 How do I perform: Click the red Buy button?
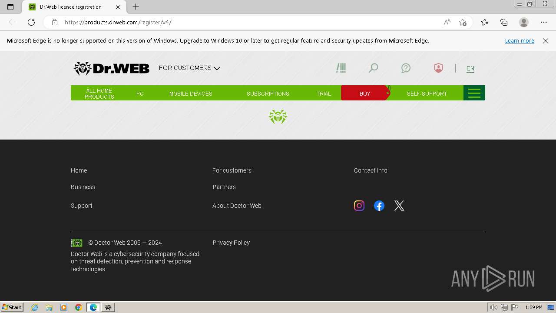tap(365, 93)
